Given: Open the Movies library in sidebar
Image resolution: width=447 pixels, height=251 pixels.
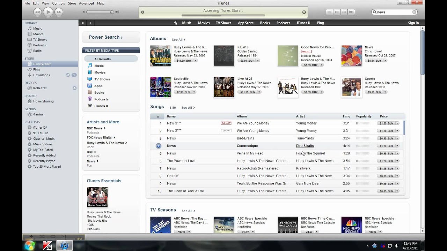Looking at the screenshot, I should pyautogui.click(x=38, y=34).
